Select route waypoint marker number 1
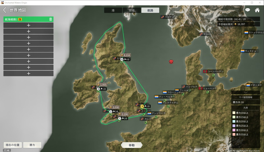 120,118
